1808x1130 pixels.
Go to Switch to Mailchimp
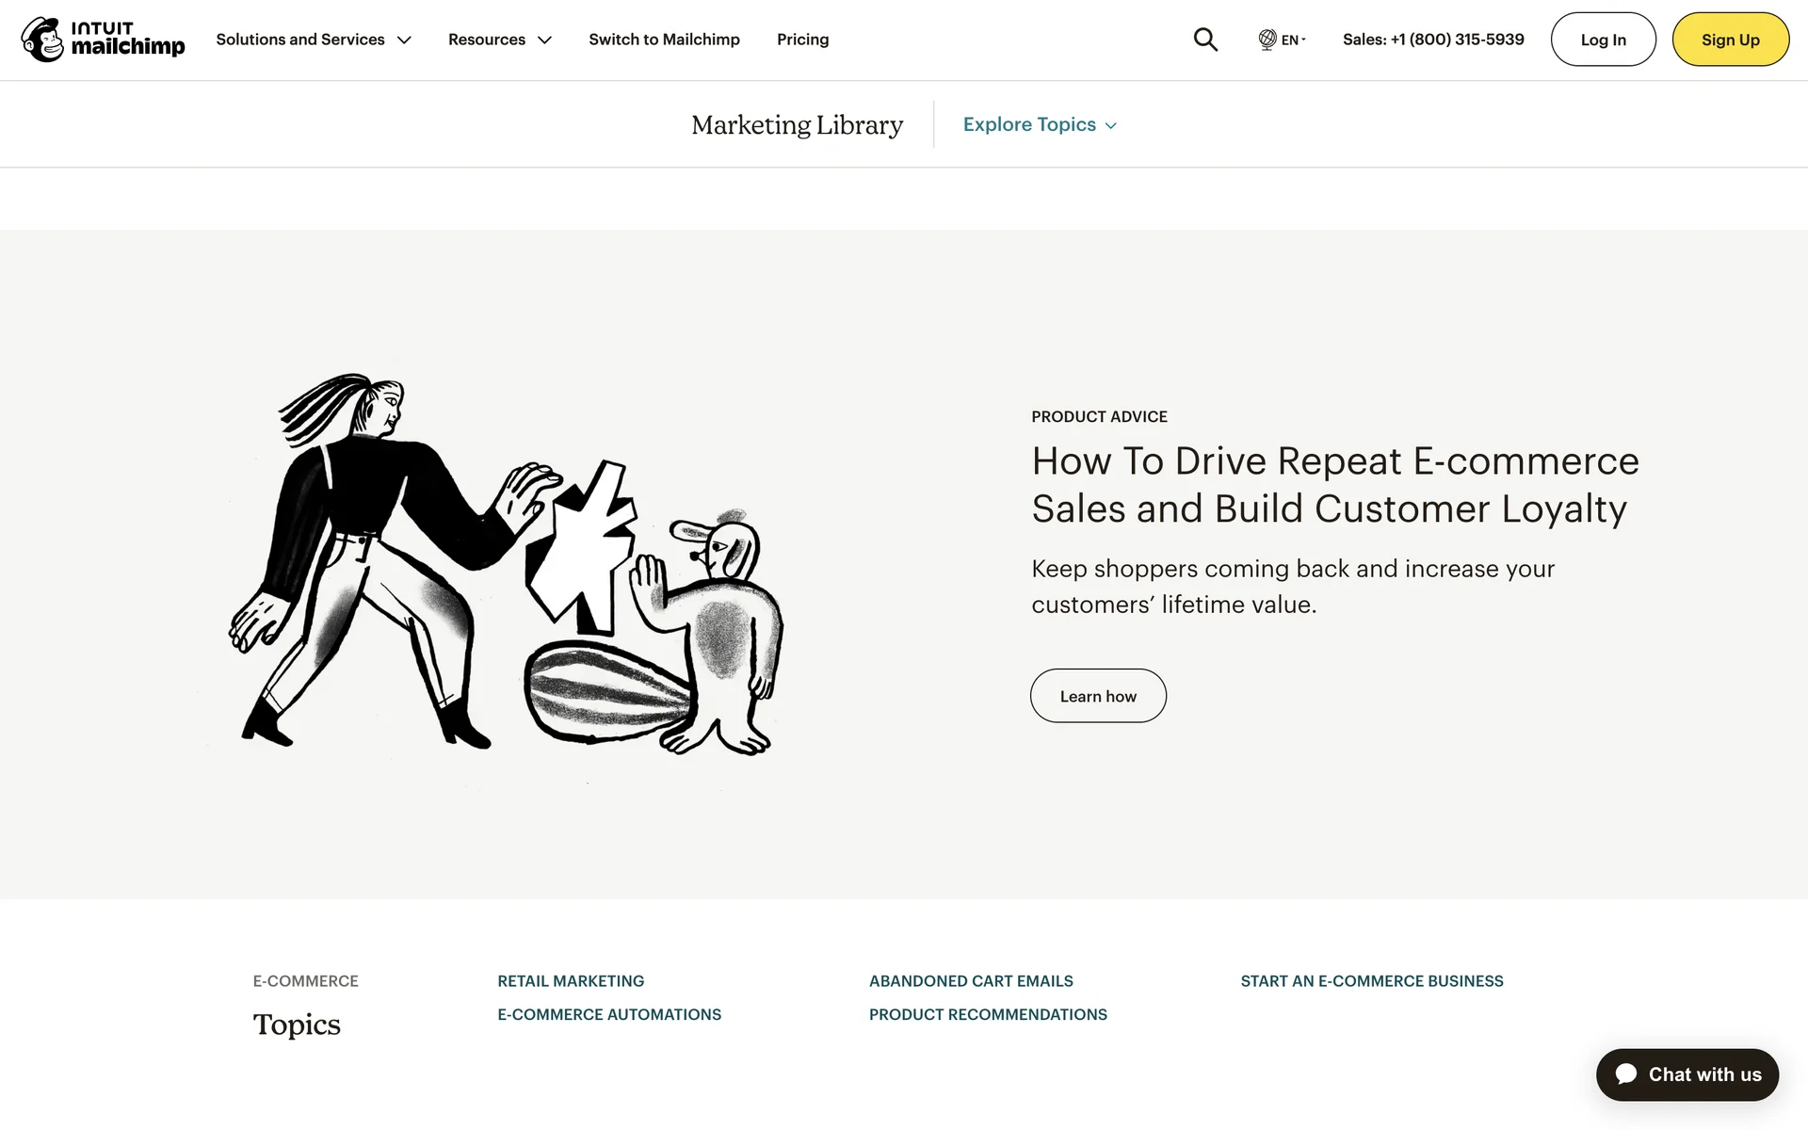click(664, 40)
